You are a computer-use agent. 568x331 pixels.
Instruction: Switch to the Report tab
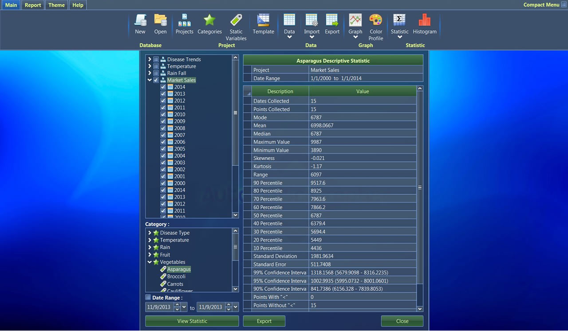point(33,5)
